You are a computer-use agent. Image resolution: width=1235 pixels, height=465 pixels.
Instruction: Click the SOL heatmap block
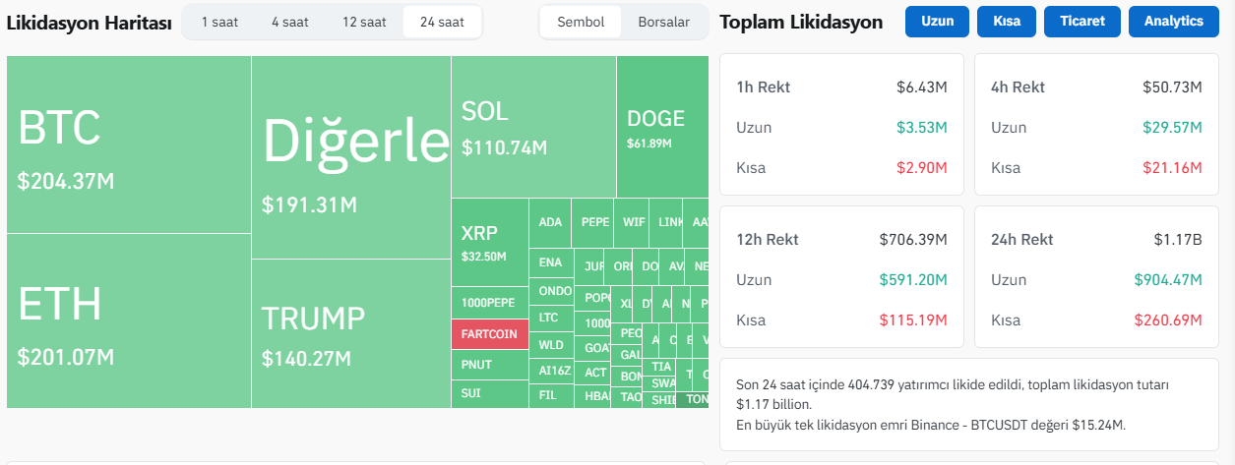[533, 127]
